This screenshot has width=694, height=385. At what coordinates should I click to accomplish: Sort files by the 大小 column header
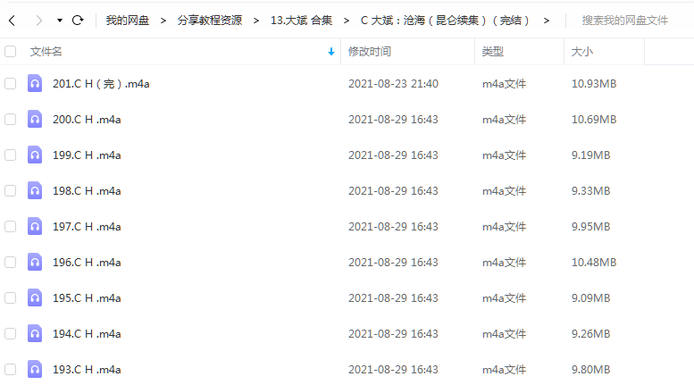[x=581, y=51]
